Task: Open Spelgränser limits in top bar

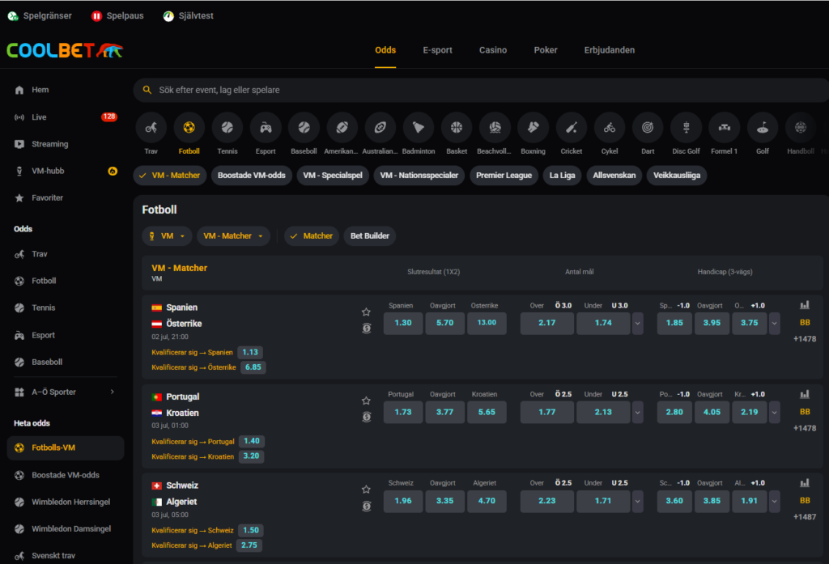Action: [40, 16]
